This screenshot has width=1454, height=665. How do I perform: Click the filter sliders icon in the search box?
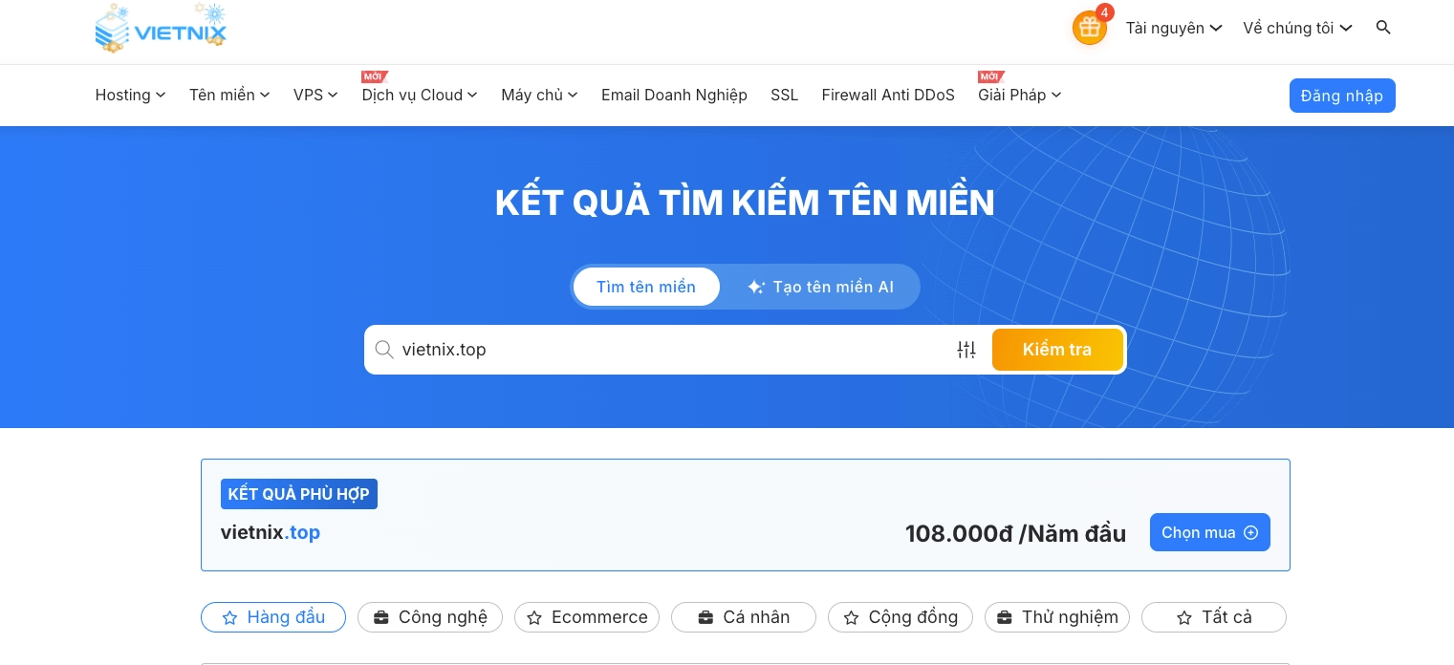point(966,350)
